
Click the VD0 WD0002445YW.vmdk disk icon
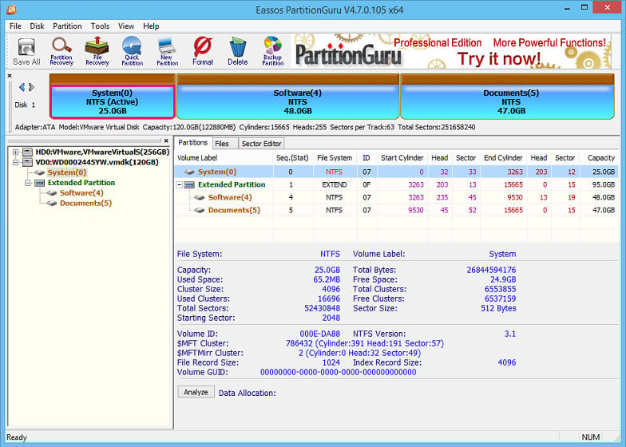27,163
